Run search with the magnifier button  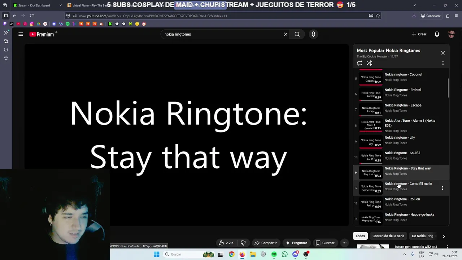(297, 34)
